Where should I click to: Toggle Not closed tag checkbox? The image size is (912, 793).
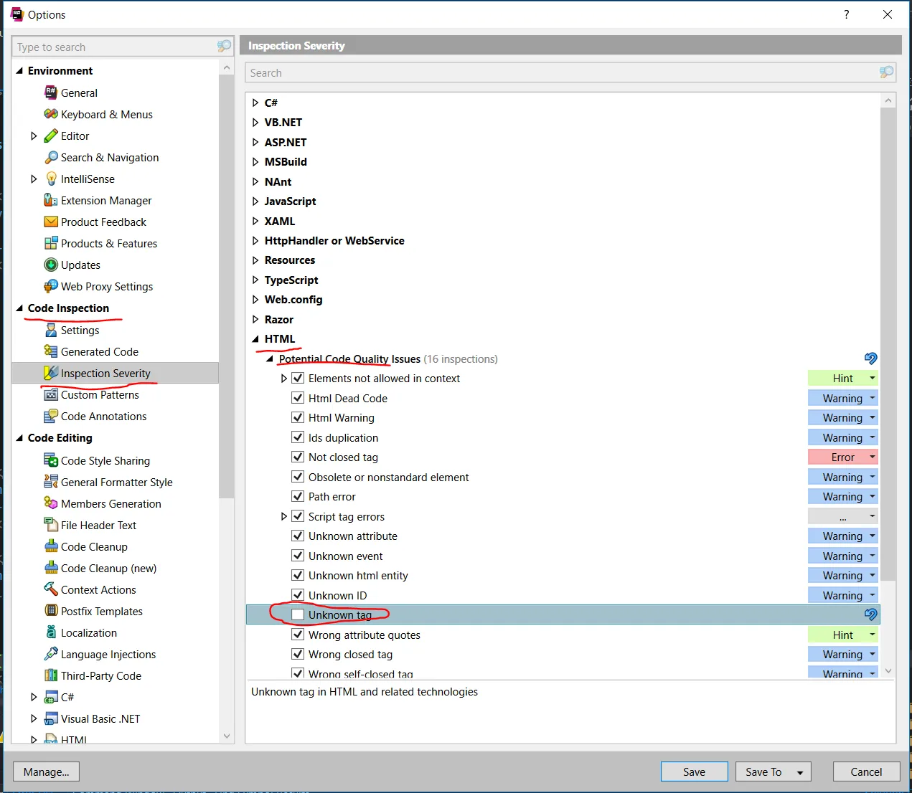click(x=298, y=457)
